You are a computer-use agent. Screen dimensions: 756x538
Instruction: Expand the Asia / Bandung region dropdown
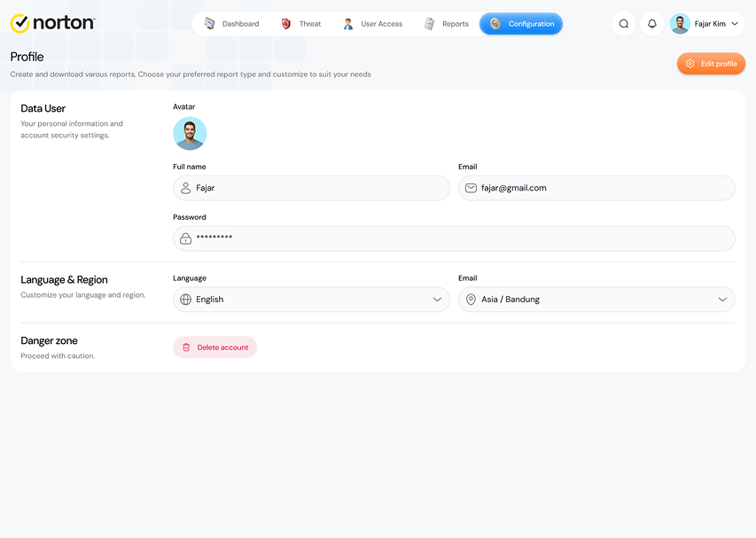596,300
